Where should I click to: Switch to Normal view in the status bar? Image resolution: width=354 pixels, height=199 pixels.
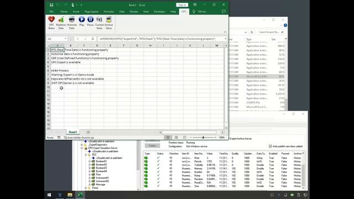coord(168,138)
